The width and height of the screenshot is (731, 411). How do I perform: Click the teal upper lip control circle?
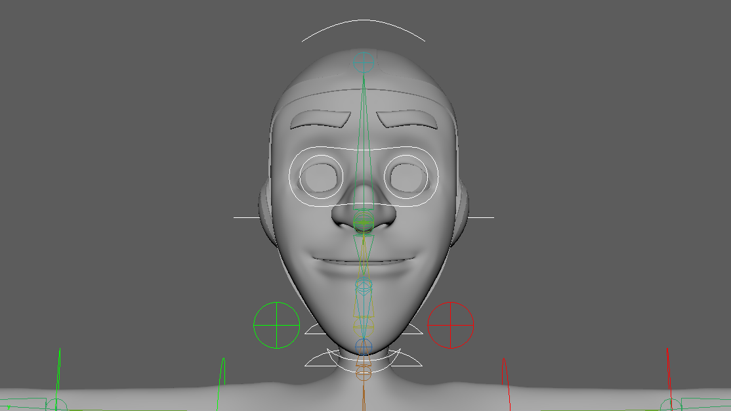click(x=363, y=283)
